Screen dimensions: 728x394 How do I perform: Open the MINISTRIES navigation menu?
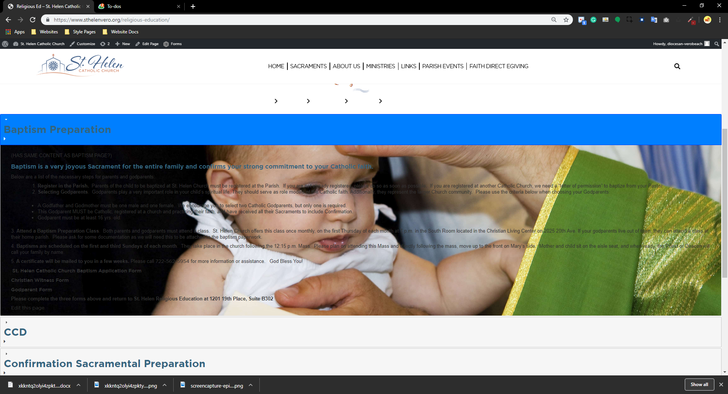click(380, 66)
